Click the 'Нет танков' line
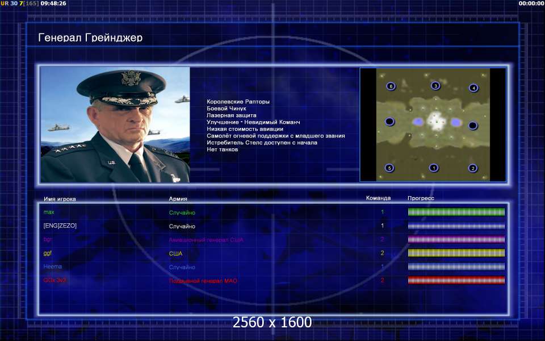The width and height of the screenshot is (545, 341). click(222, 149)
